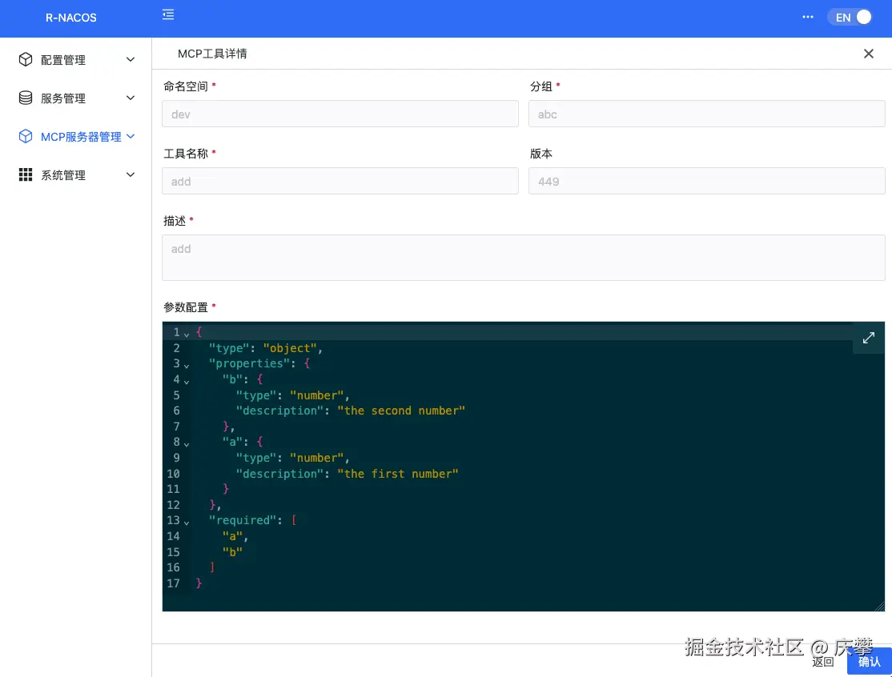Click the 描述 textarea
892x677 pixels.
(x=524, y=258)
